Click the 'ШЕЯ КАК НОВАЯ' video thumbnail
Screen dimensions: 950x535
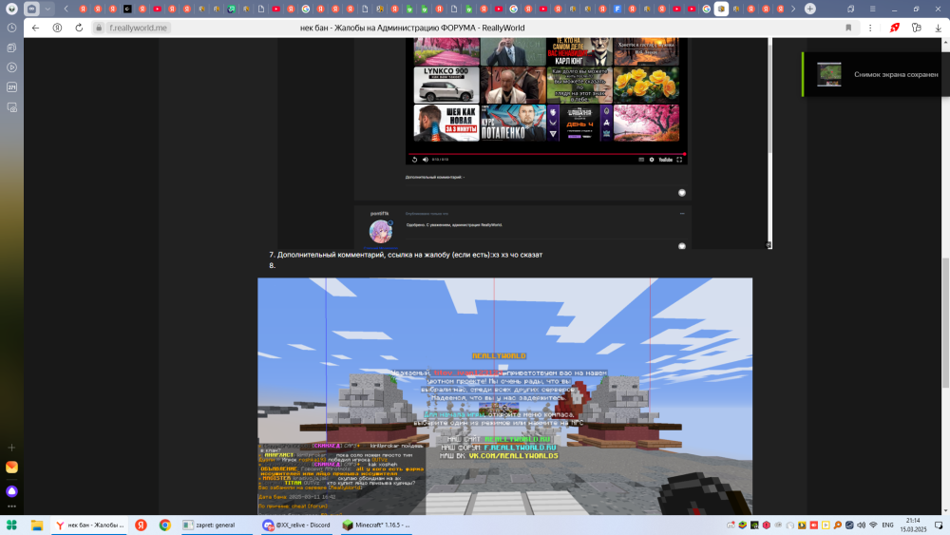(446, 123)
